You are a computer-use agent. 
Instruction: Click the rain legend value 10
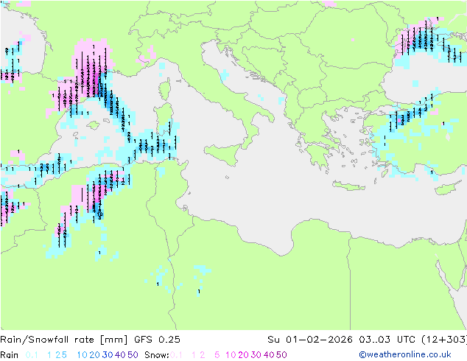(82, 355)
